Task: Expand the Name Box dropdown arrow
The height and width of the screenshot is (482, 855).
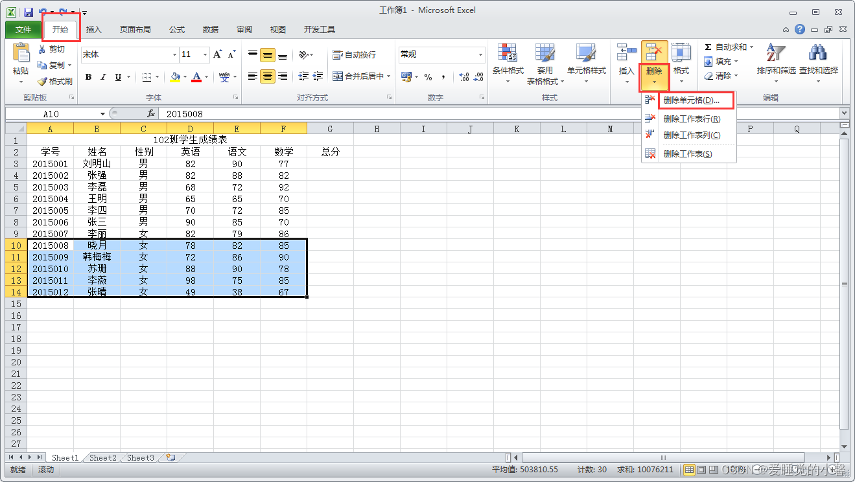Action: [x=102, y=113]
